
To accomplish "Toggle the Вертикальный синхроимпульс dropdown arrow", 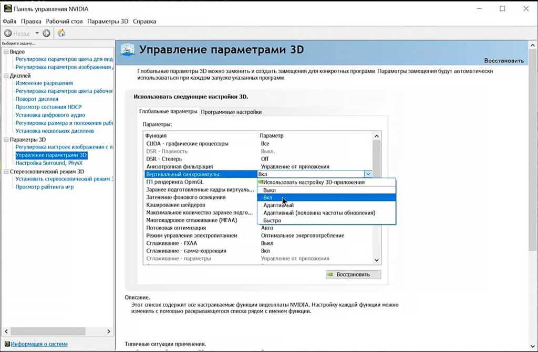I will coord(368,174).
